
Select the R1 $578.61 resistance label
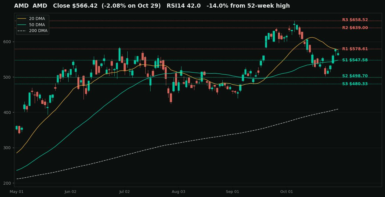click(x=355, y=49)
